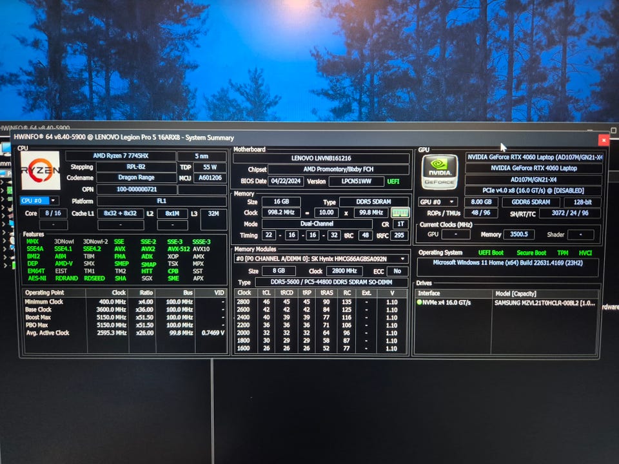
Task: Click the module clock 2800 MHz field
Action: (x=344, y=271)
